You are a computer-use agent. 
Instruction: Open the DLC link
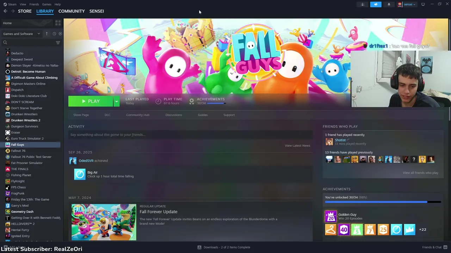tap(107, 115)
